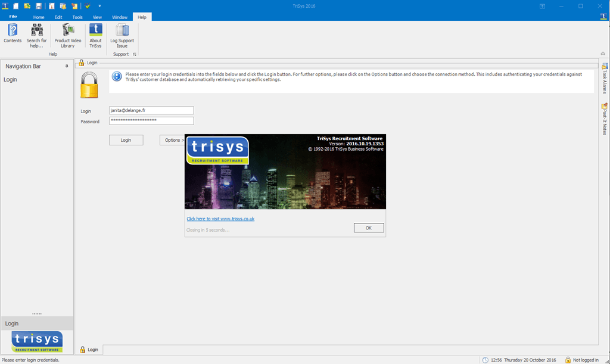This screenshot has width=610, height=364.
Task: Open the Support group dialog launcher
Action: 135,54
